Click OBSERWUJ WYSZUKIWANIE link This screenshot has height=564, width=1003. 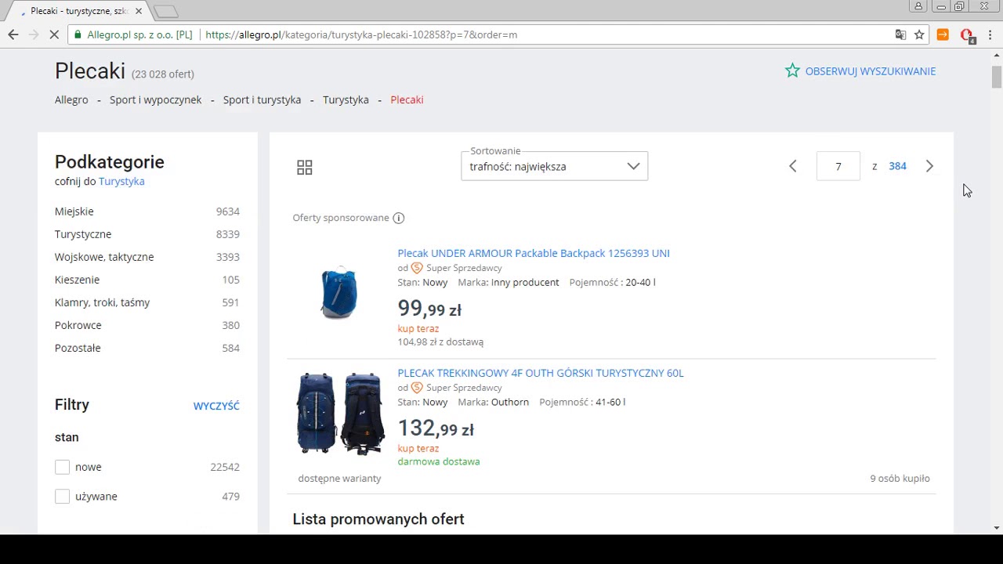871,71
